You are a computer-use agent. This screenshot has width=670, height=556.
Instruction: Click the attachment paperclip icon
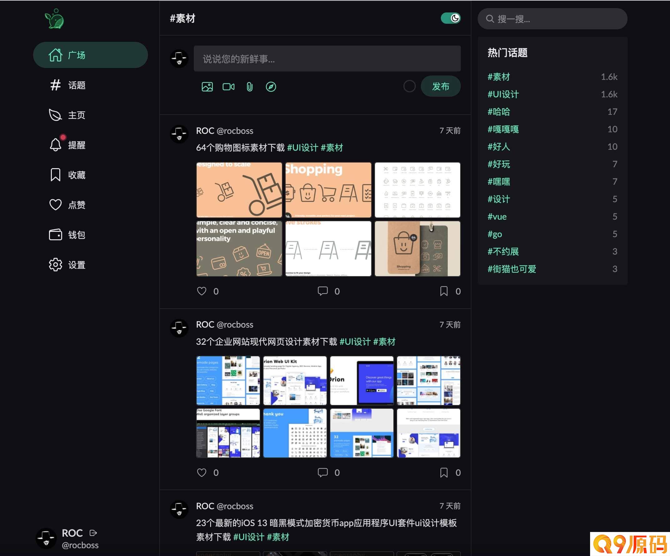(x=249, y=87)
